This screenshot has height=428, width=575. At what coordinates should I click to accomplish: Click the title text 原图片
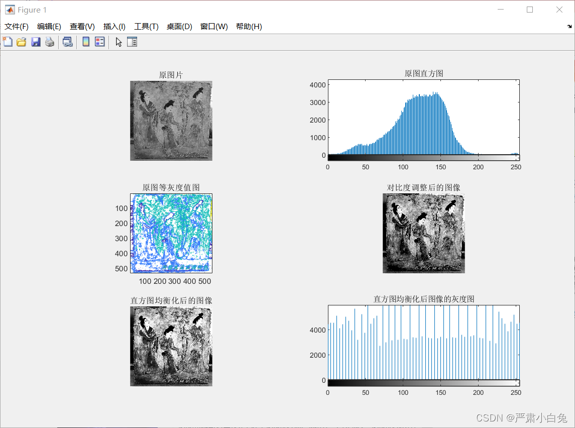[171, 75]
